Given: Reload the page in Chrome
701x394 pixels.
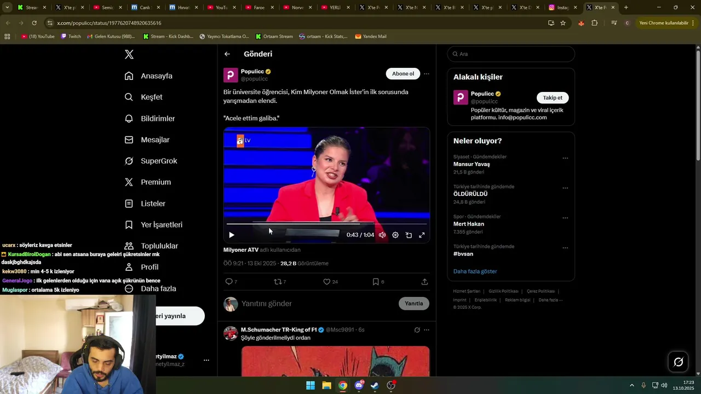Looking at the screenshot, I should 34,23.
